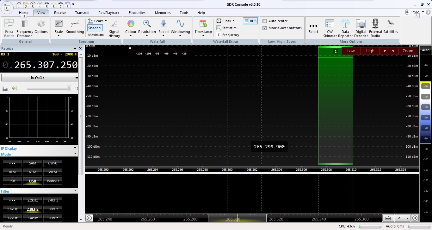The height and width of the screenshot is (230, 432).
Task: Click the -60 level marker
Action: pyautogui.click(x=426, y=118)
